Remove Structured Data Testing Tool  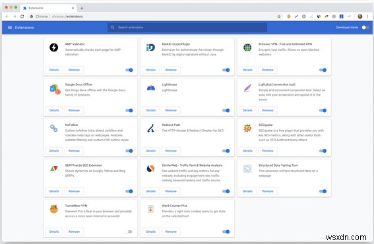(x=268, y=191)
